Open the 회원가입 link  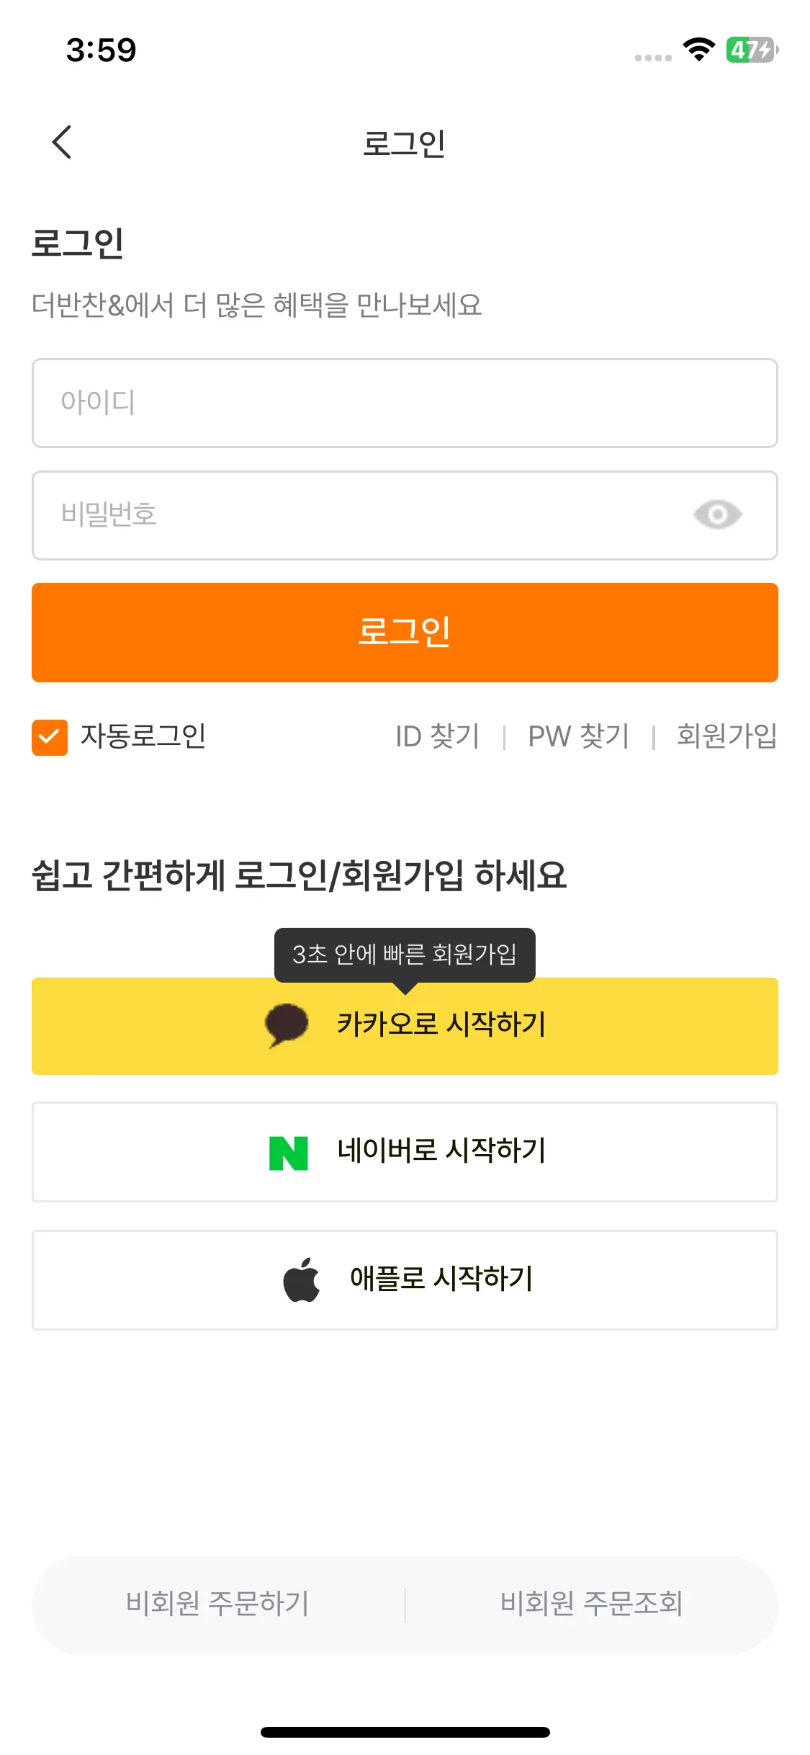[727, 736]
